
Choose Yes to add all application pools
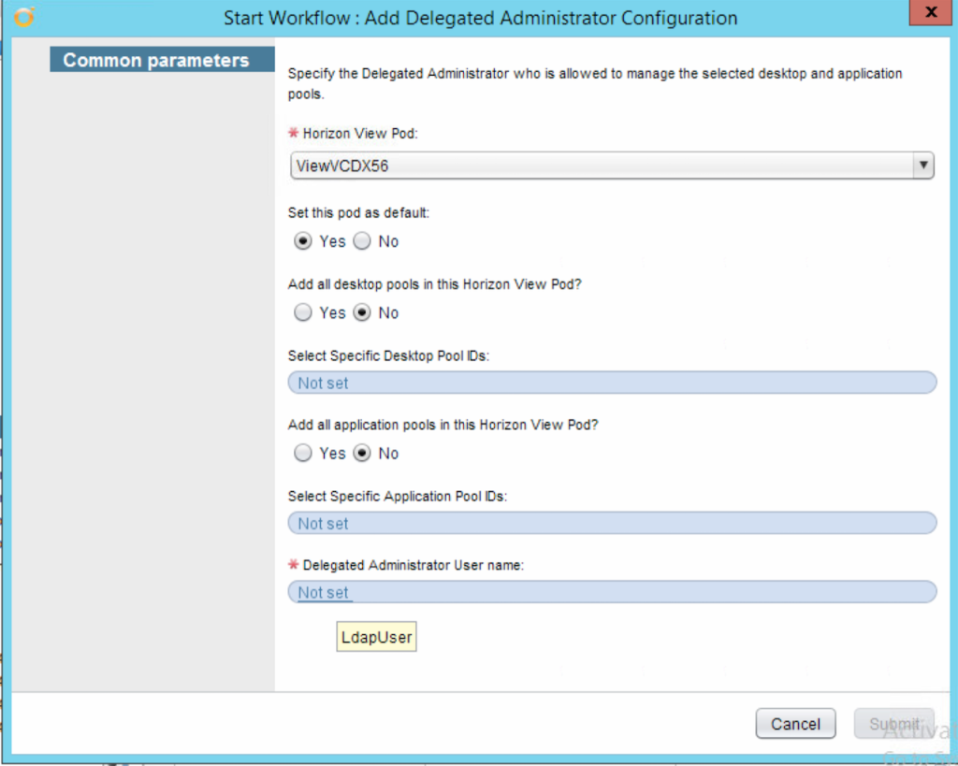point(302,454)
